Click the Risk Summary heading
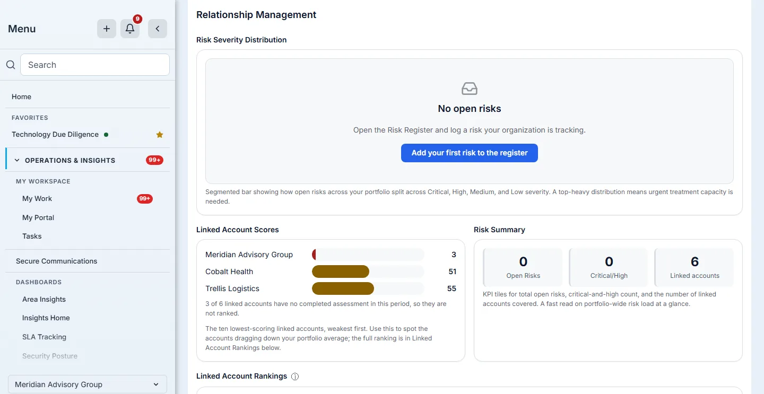The image size is (764, 394). point(499,230)
